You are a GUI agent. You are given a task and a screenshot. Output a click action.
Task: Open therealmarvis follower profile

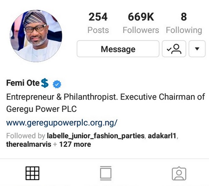click(29, 144)
